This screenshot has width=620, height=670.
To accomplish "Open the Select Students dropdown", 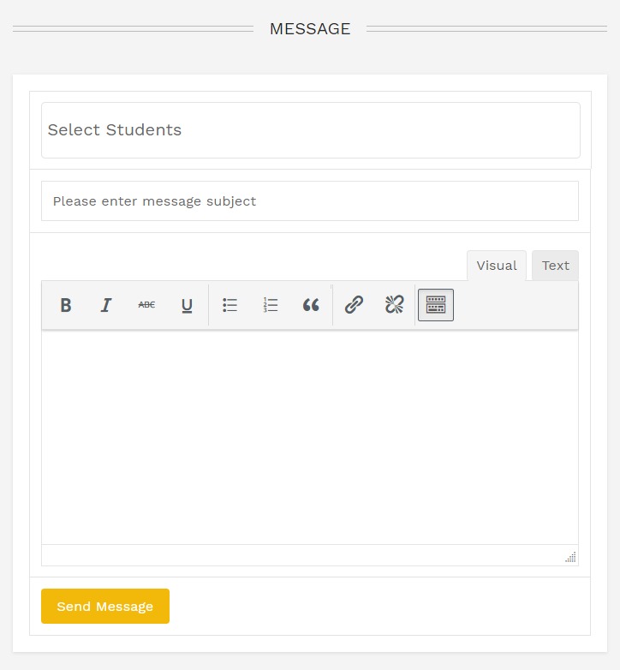I will tap(310, 130).
